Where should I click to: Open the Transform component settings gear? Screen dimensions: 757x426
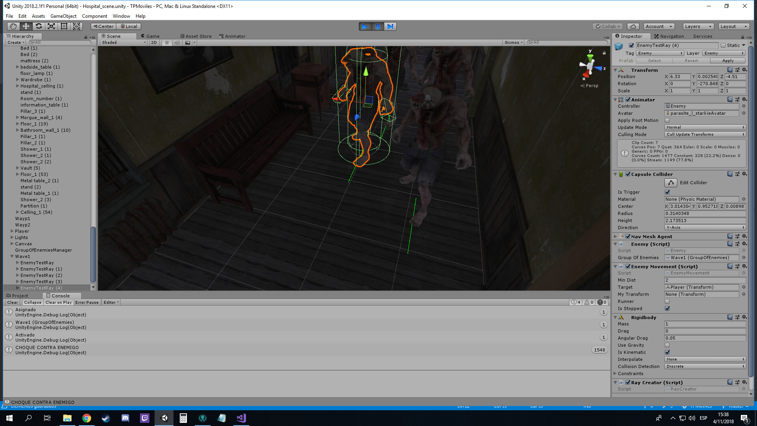tap(744, 69)
